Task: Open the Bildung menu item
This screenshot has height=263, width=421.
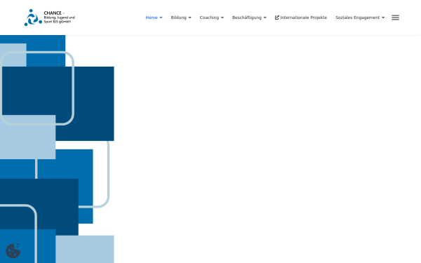Action: 181,18
